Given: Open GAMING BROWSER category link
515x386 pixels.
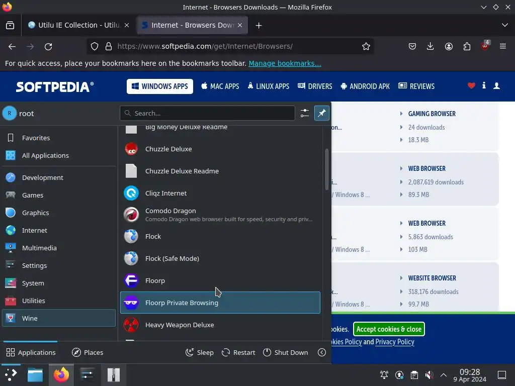Looking at the screenshot, I should tap(432, 114).
